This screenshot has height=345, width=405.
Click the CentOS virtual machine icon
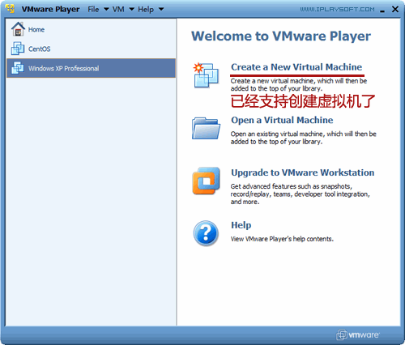tap(18, 49)
